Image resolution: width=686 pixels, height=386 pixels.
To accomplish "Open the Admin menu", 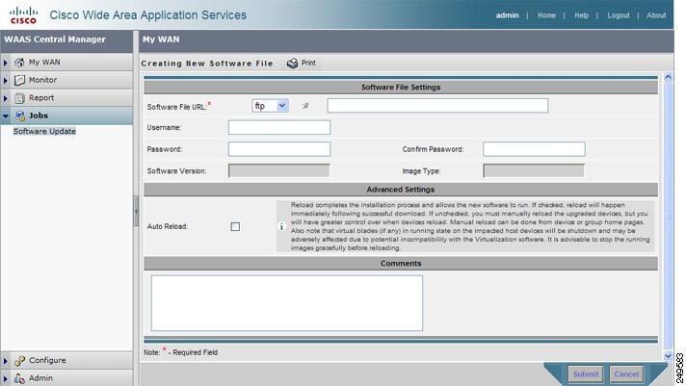I will 66,378.
